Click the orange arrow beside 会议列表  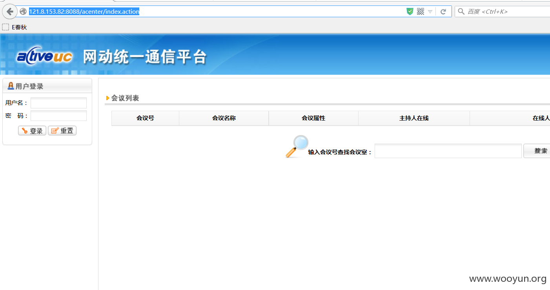(x=108, y=98)
